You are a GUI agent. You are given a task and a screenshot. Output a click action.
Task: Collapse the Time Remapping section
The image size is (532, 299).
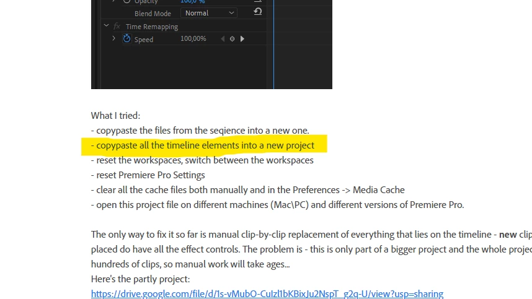107,26
